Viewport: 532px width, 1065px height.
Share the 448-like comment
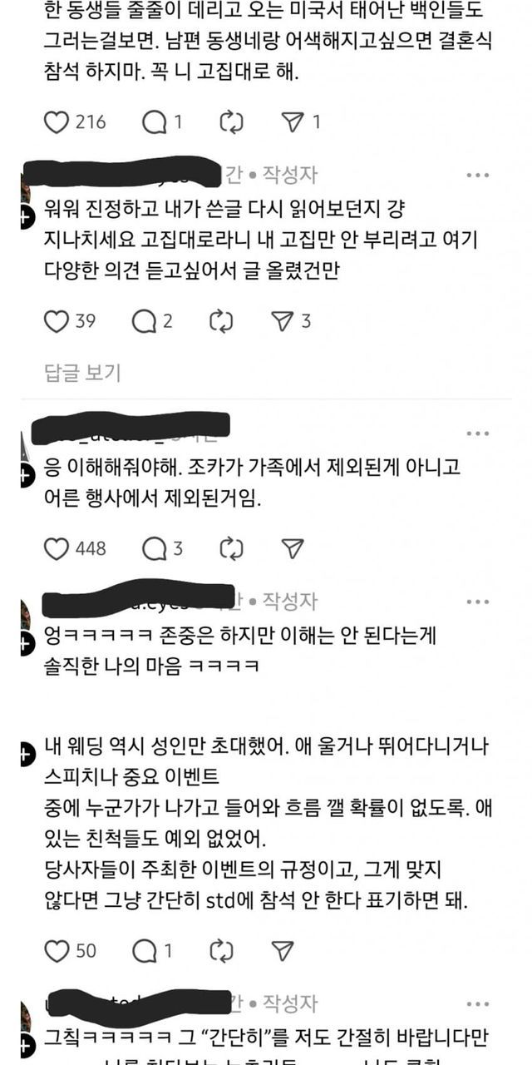click(x=292, y=548)
